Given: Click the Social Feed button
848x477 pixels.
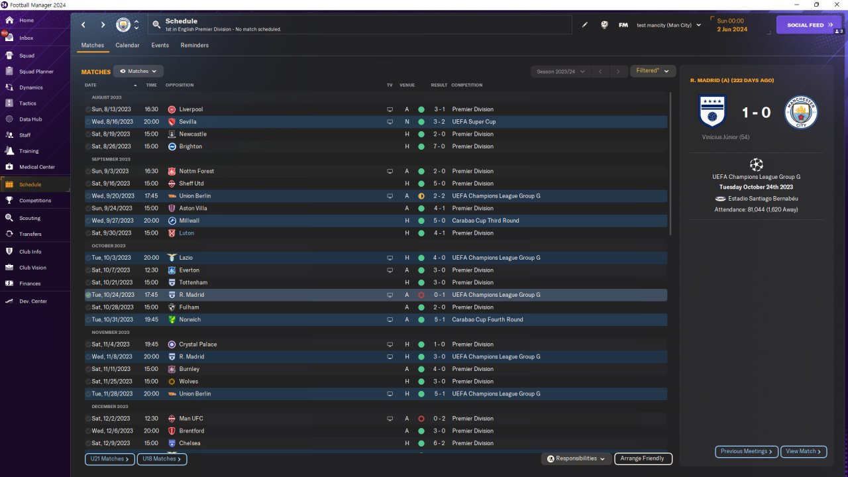Looking at the screenshot, I should point(809,25).
